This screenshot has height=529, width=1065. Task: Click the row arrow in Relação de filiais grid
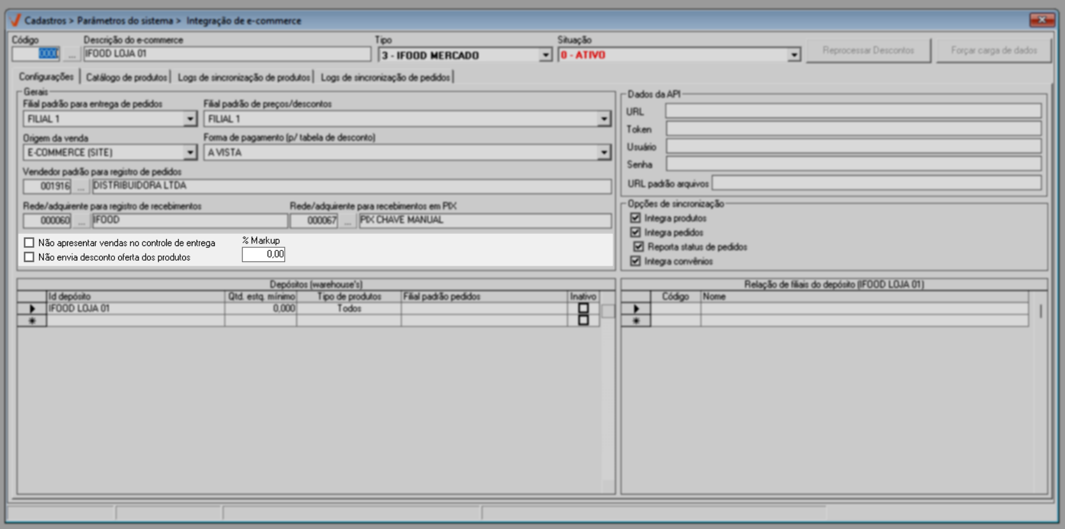pyautogui.click(x=636, y=309)
